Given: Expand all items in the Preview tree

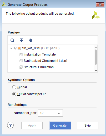Looking at the screenshot, I should 31,40.
